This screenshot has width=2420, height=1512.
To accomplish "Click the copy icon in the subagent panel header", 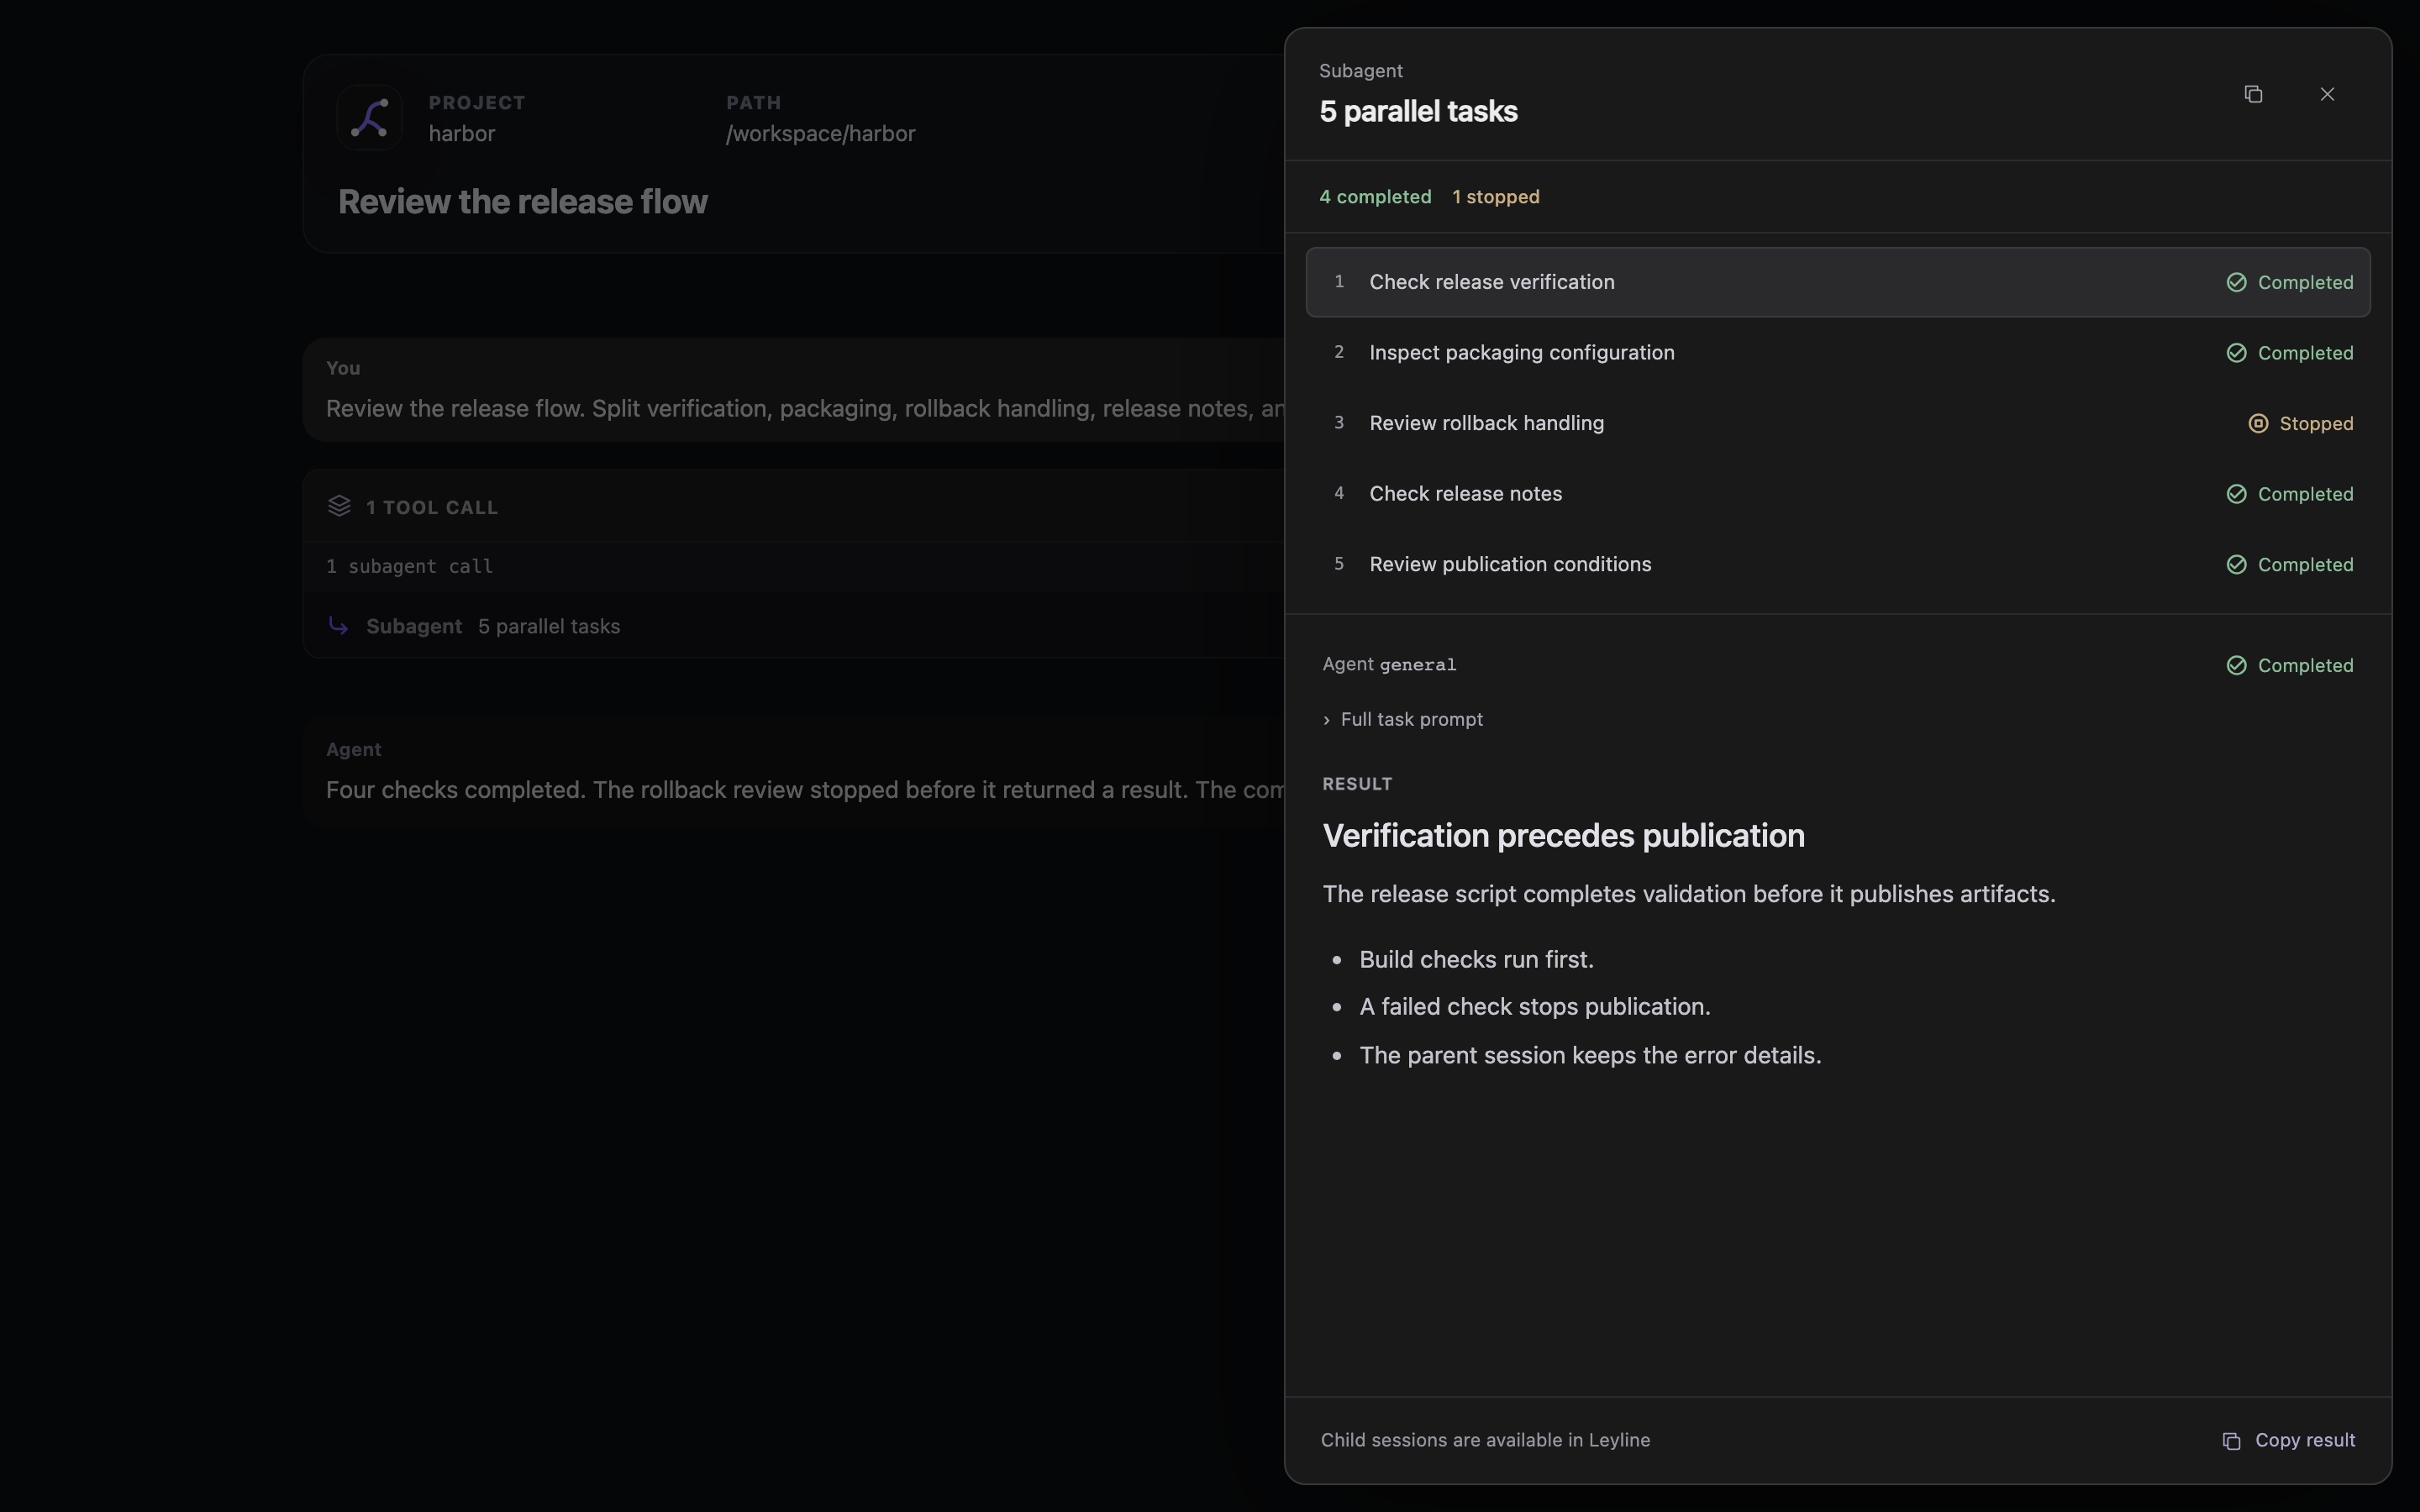I will coord(2253,94).
